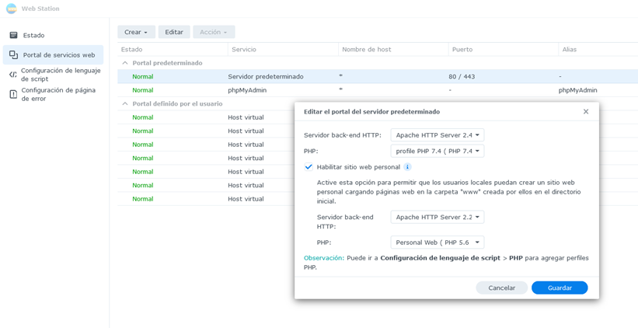Uncheck Habilitar sitio web personal
The image size is (638, 328).
[309, 167]
